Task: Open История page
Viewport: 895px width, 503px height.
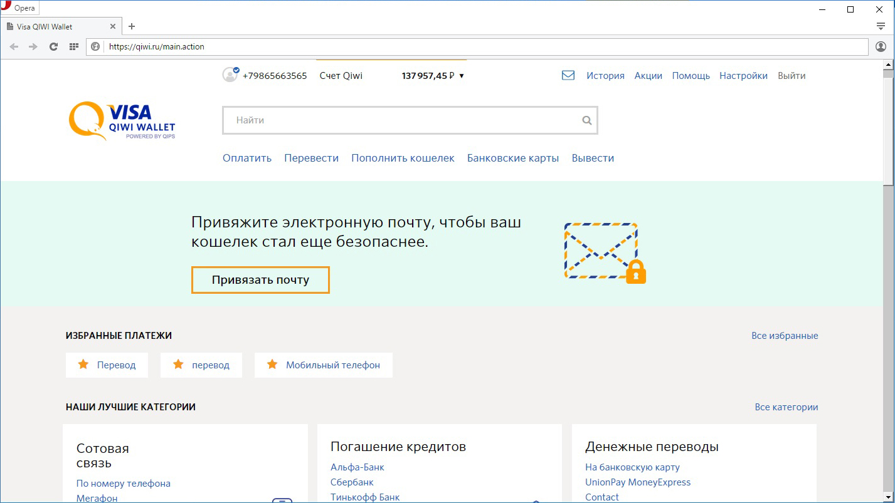Action: click(x=605, y=75)
